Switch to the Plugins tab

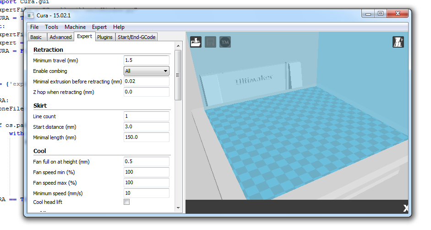point(105,37)
